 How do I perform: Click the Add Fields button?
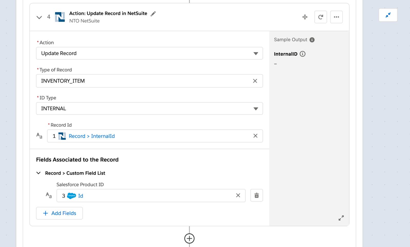(59, 213)
